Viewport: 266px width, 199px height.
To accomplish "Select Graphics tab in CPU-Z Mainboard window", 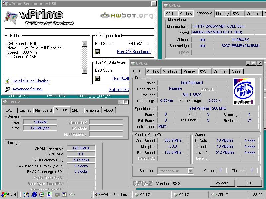I will (253, 14).
